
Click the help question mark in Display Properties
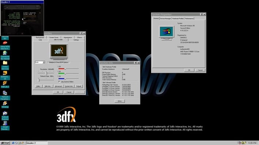[81, 33]
